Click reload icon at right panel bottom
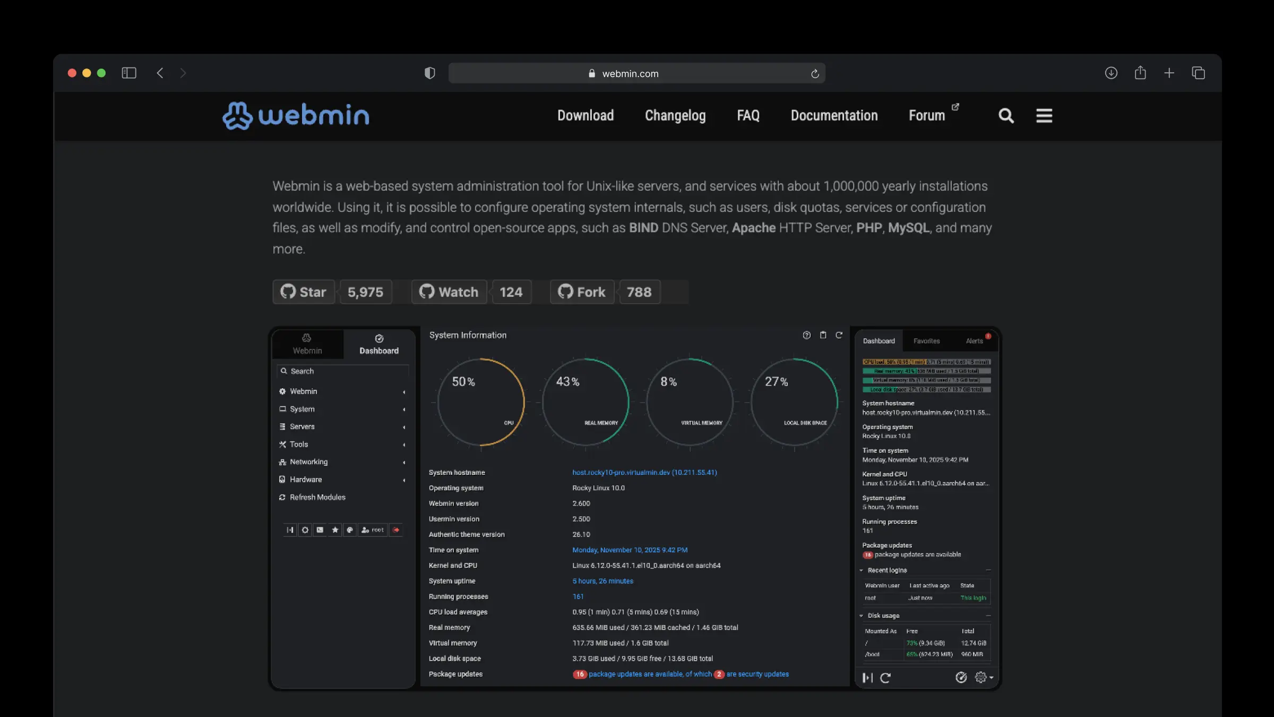The image size is (1274, 717). coord(885,678)
